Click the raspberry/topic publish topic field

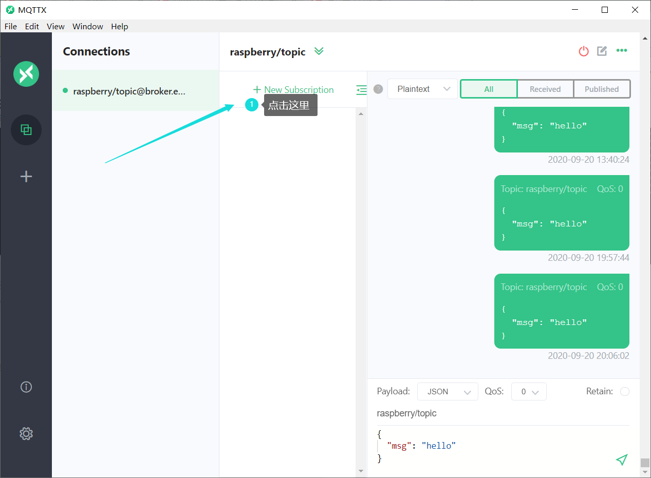(x=503, y=413)
